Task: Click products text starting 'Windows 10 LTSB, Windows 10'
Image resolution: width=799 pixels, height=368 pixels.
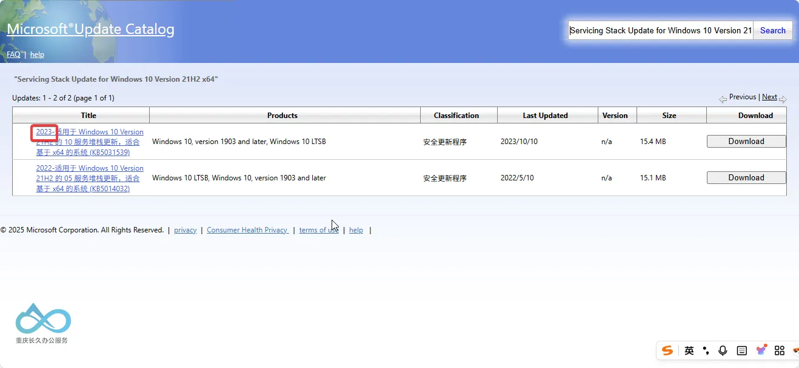Action: 239,178
